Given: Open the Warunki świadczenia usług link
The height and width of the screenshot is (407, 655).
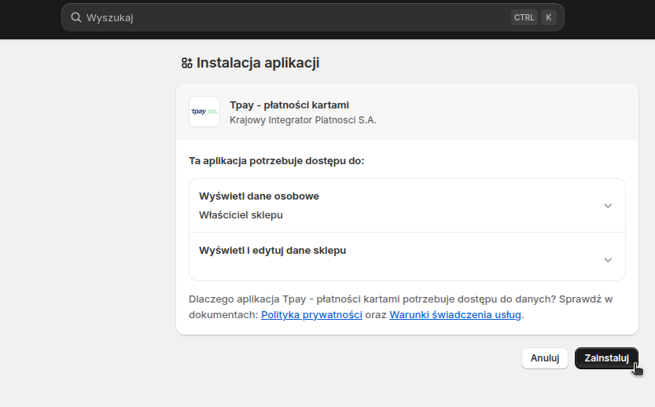Looking at the screenshot, I should click(x=455, y=315).
